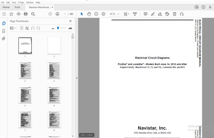214x138 pixels.
Task: Select the hand pan tool
Action: (89, 14)
